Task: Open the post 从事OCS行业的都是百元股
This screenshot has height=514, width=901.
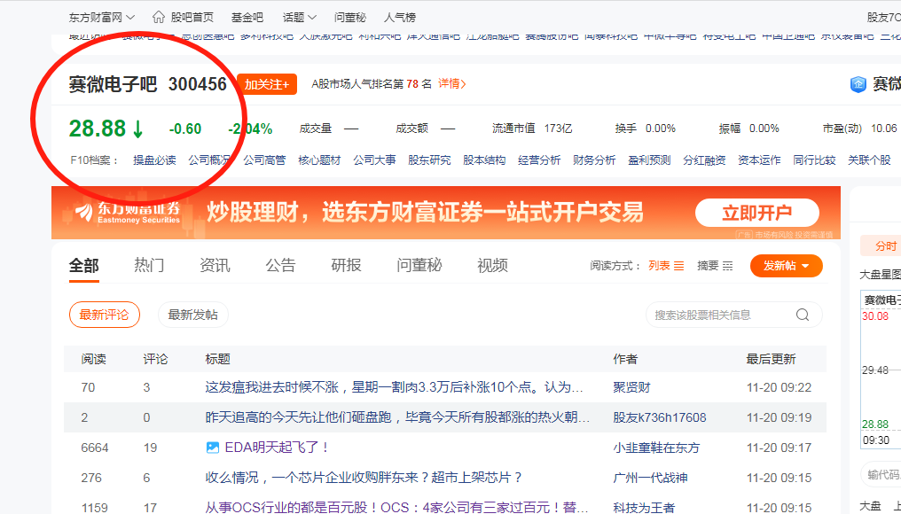Action: click(x=396, y=507)
